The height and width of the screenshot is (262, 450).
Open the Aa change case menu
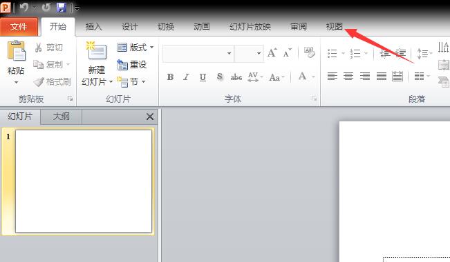pyautogui.click(x=276, y=77)
